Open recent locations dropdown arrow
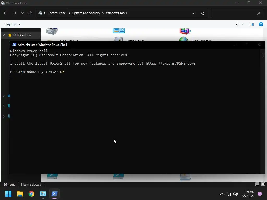The image size is (267, 200). (22, 13)
